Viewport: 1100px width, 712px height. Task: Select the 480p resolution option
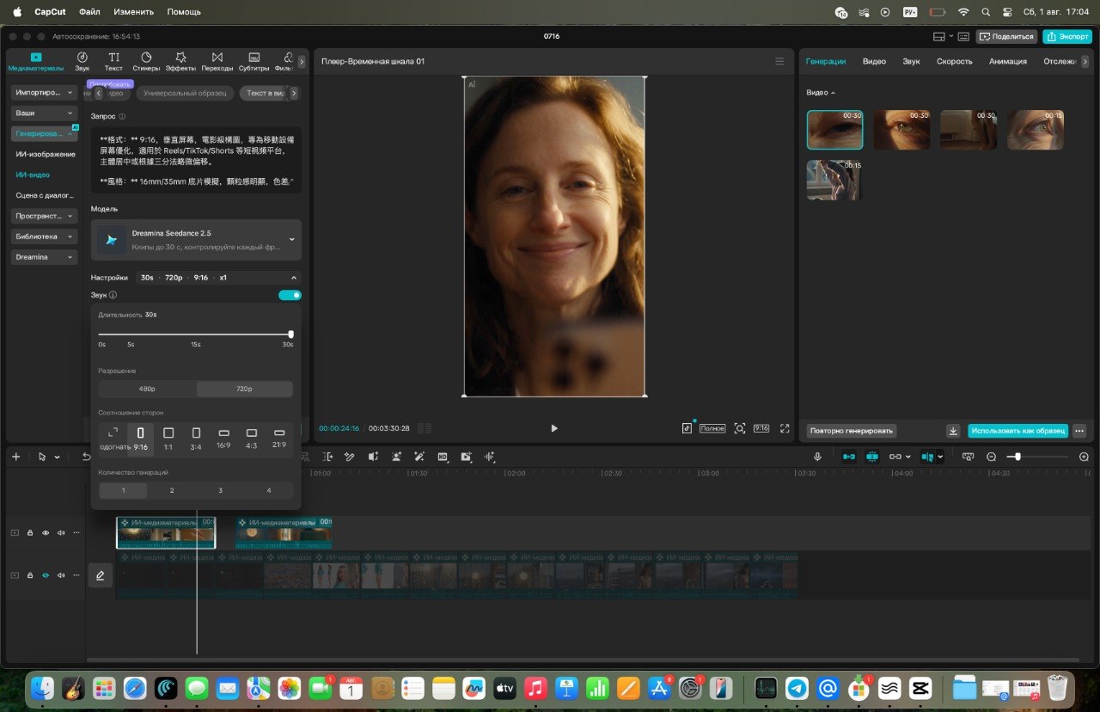point(147,389)
